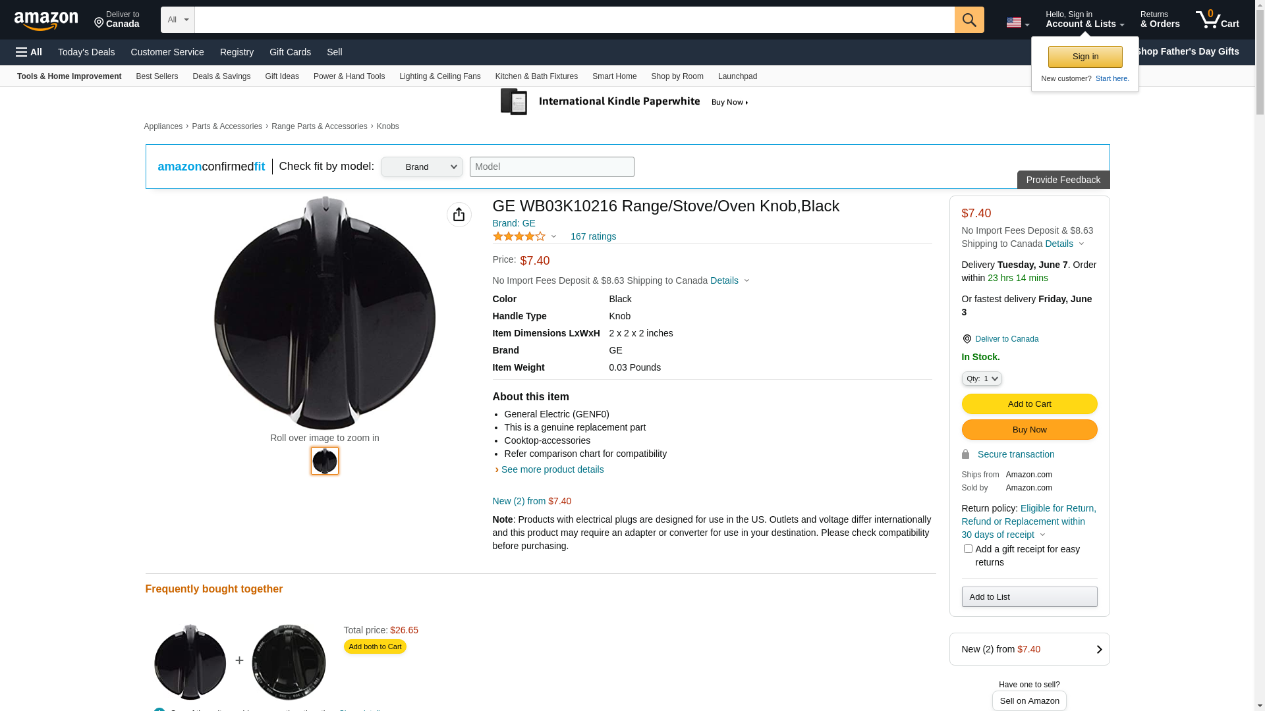The height and width of the screenshot is (711, 1265).
Task: Click the Amazon logo
Action: click(x=46, y=20)
